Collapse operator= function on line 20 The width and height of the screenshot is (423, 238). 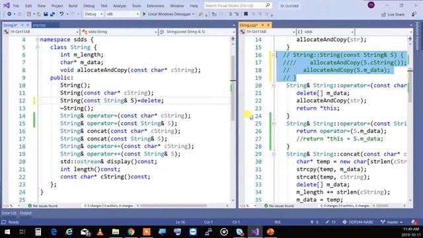pos(274,85)
